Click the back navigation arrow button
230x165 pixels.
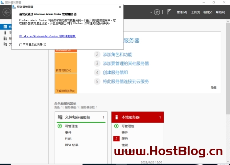7,12
